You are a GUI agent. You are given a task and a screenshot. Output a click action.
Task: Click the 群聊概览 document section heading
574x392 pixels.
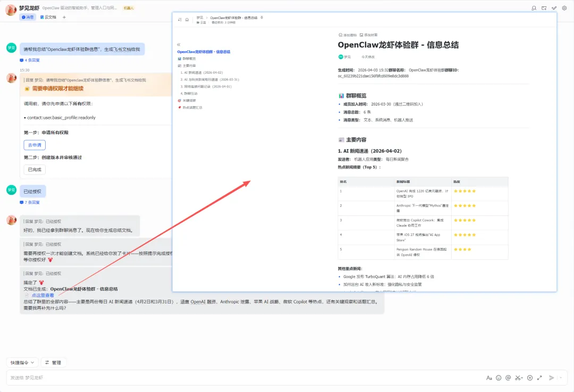356,95
